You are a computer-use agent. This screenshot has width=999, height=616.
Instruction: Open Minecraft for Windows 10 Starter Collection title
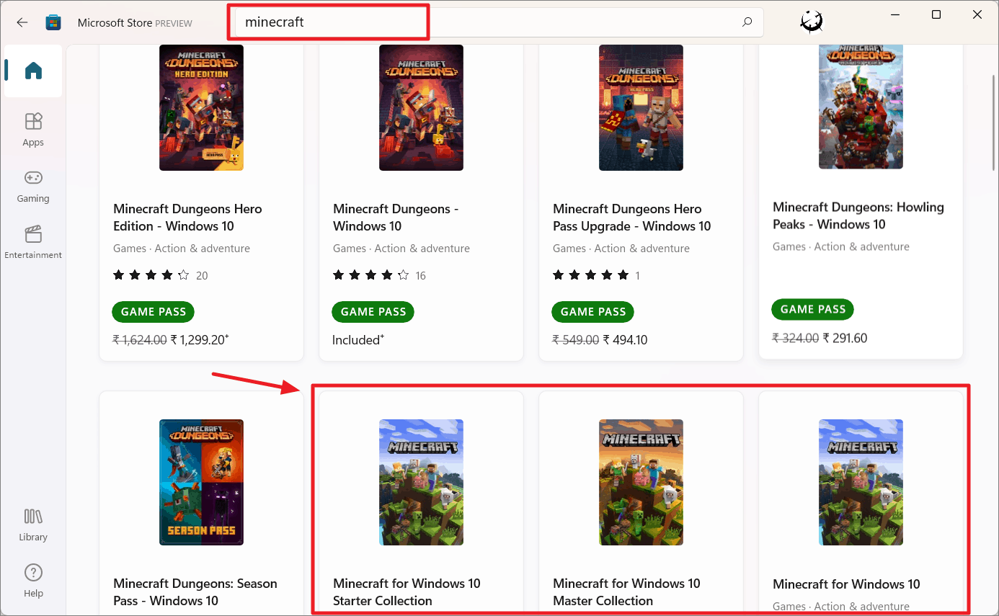(x=407, y=592)
